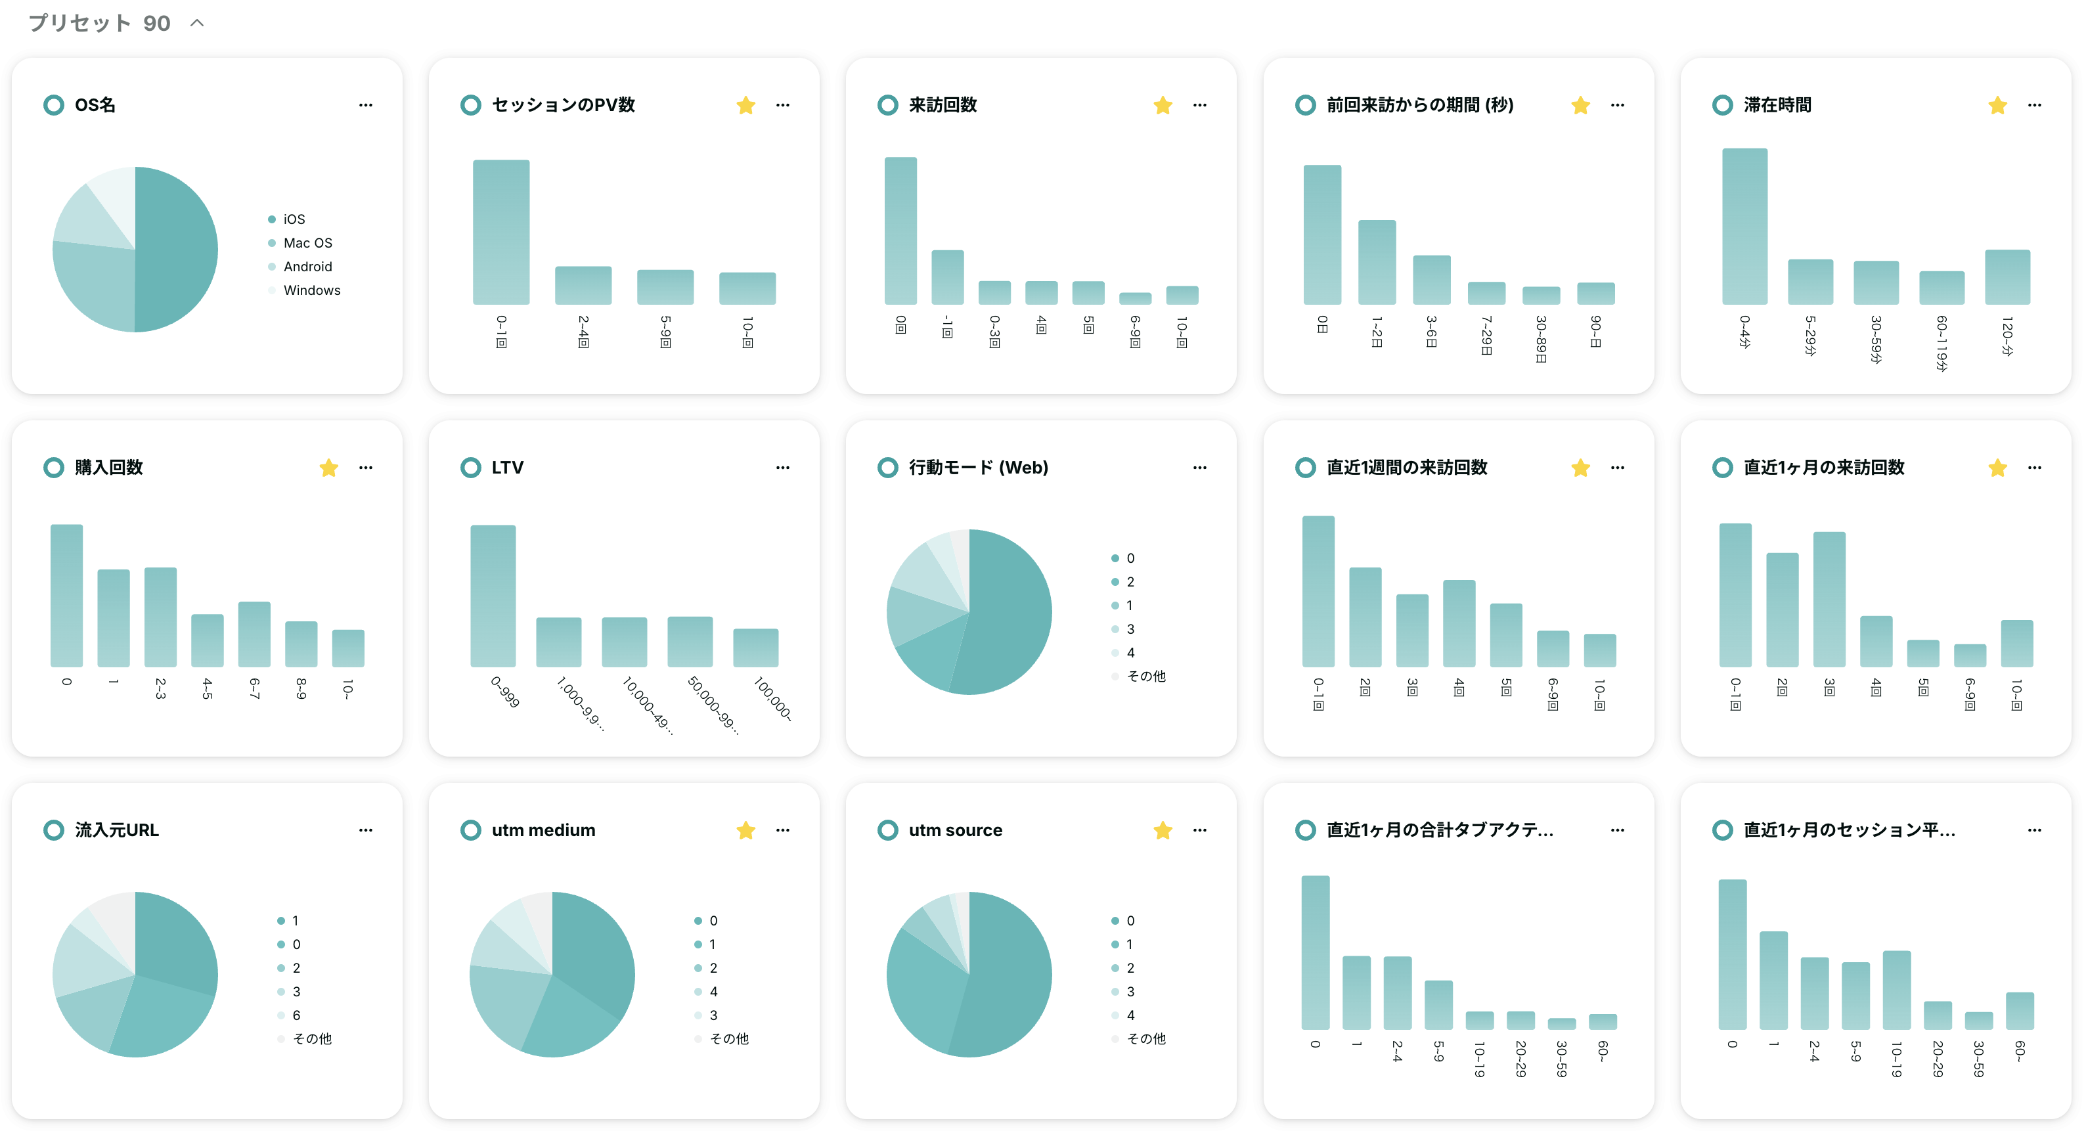Viewport: 2086px width, 1131px height.
Task: Click the 流入元URL pie chart
Action: [x=135, y=975]
